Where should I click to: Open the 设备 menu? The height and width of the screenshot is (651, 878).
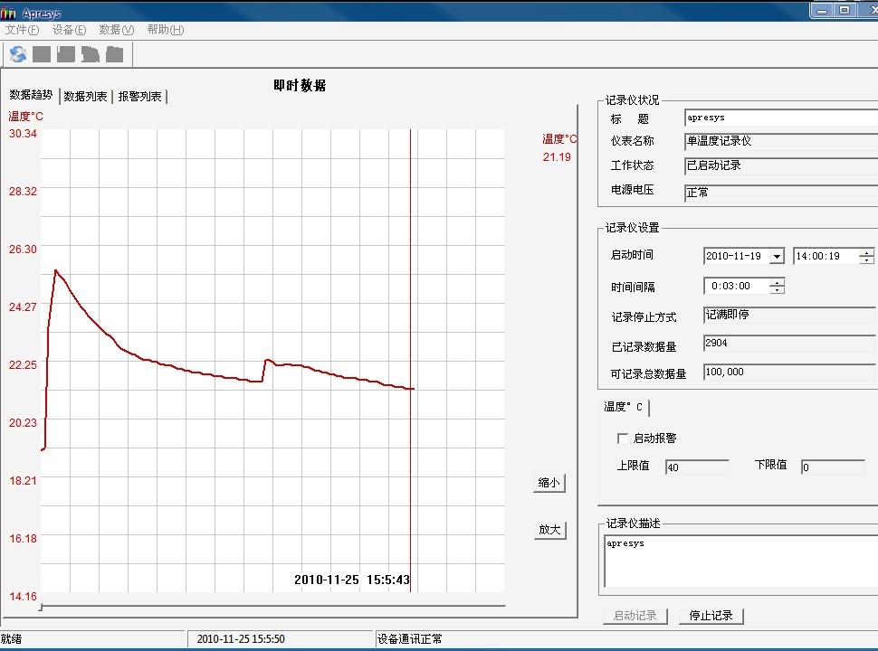(69, 30)
